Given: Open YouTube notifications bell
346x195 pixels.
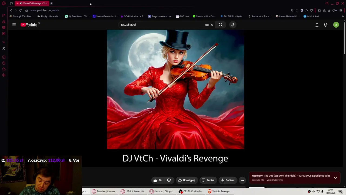Looking at the screenshot, I should coord(326,25).
